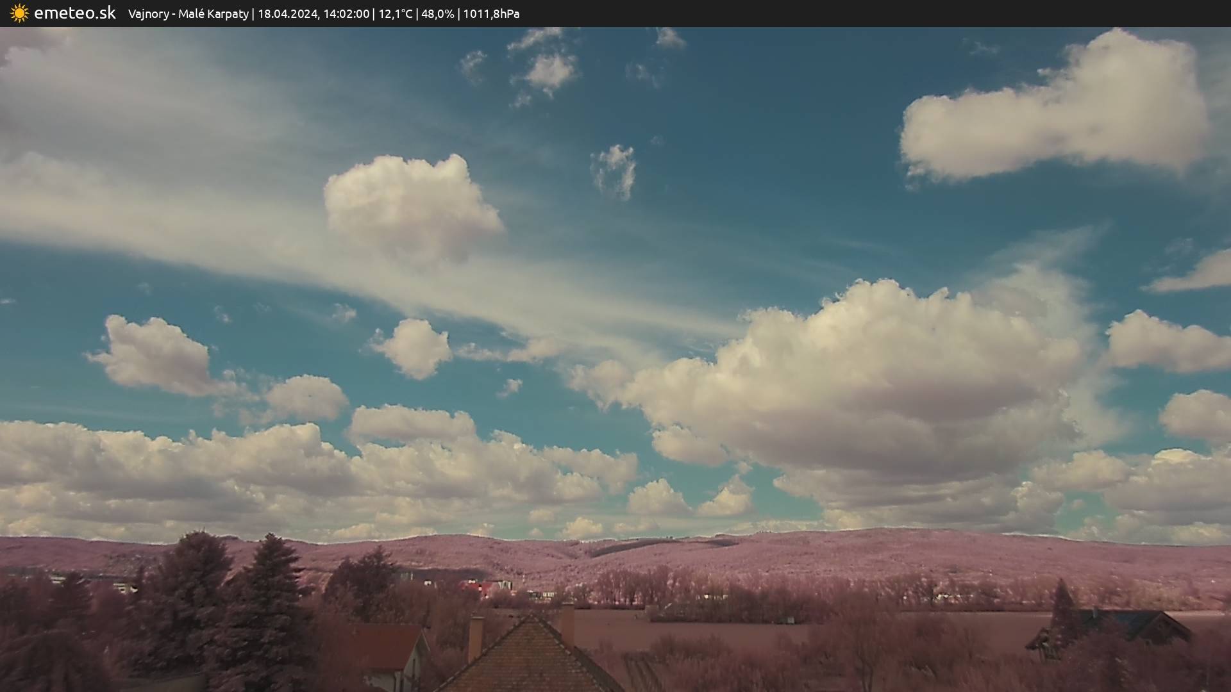This screenshot has width=1231, height=692.
Task: Click the date 18.04.2024 in header
Action: pos(288,13)
